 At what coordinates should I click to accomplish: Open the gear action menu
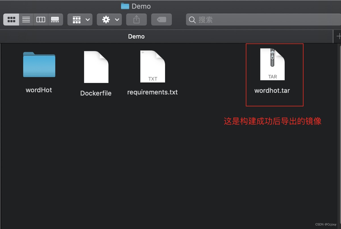109,20
